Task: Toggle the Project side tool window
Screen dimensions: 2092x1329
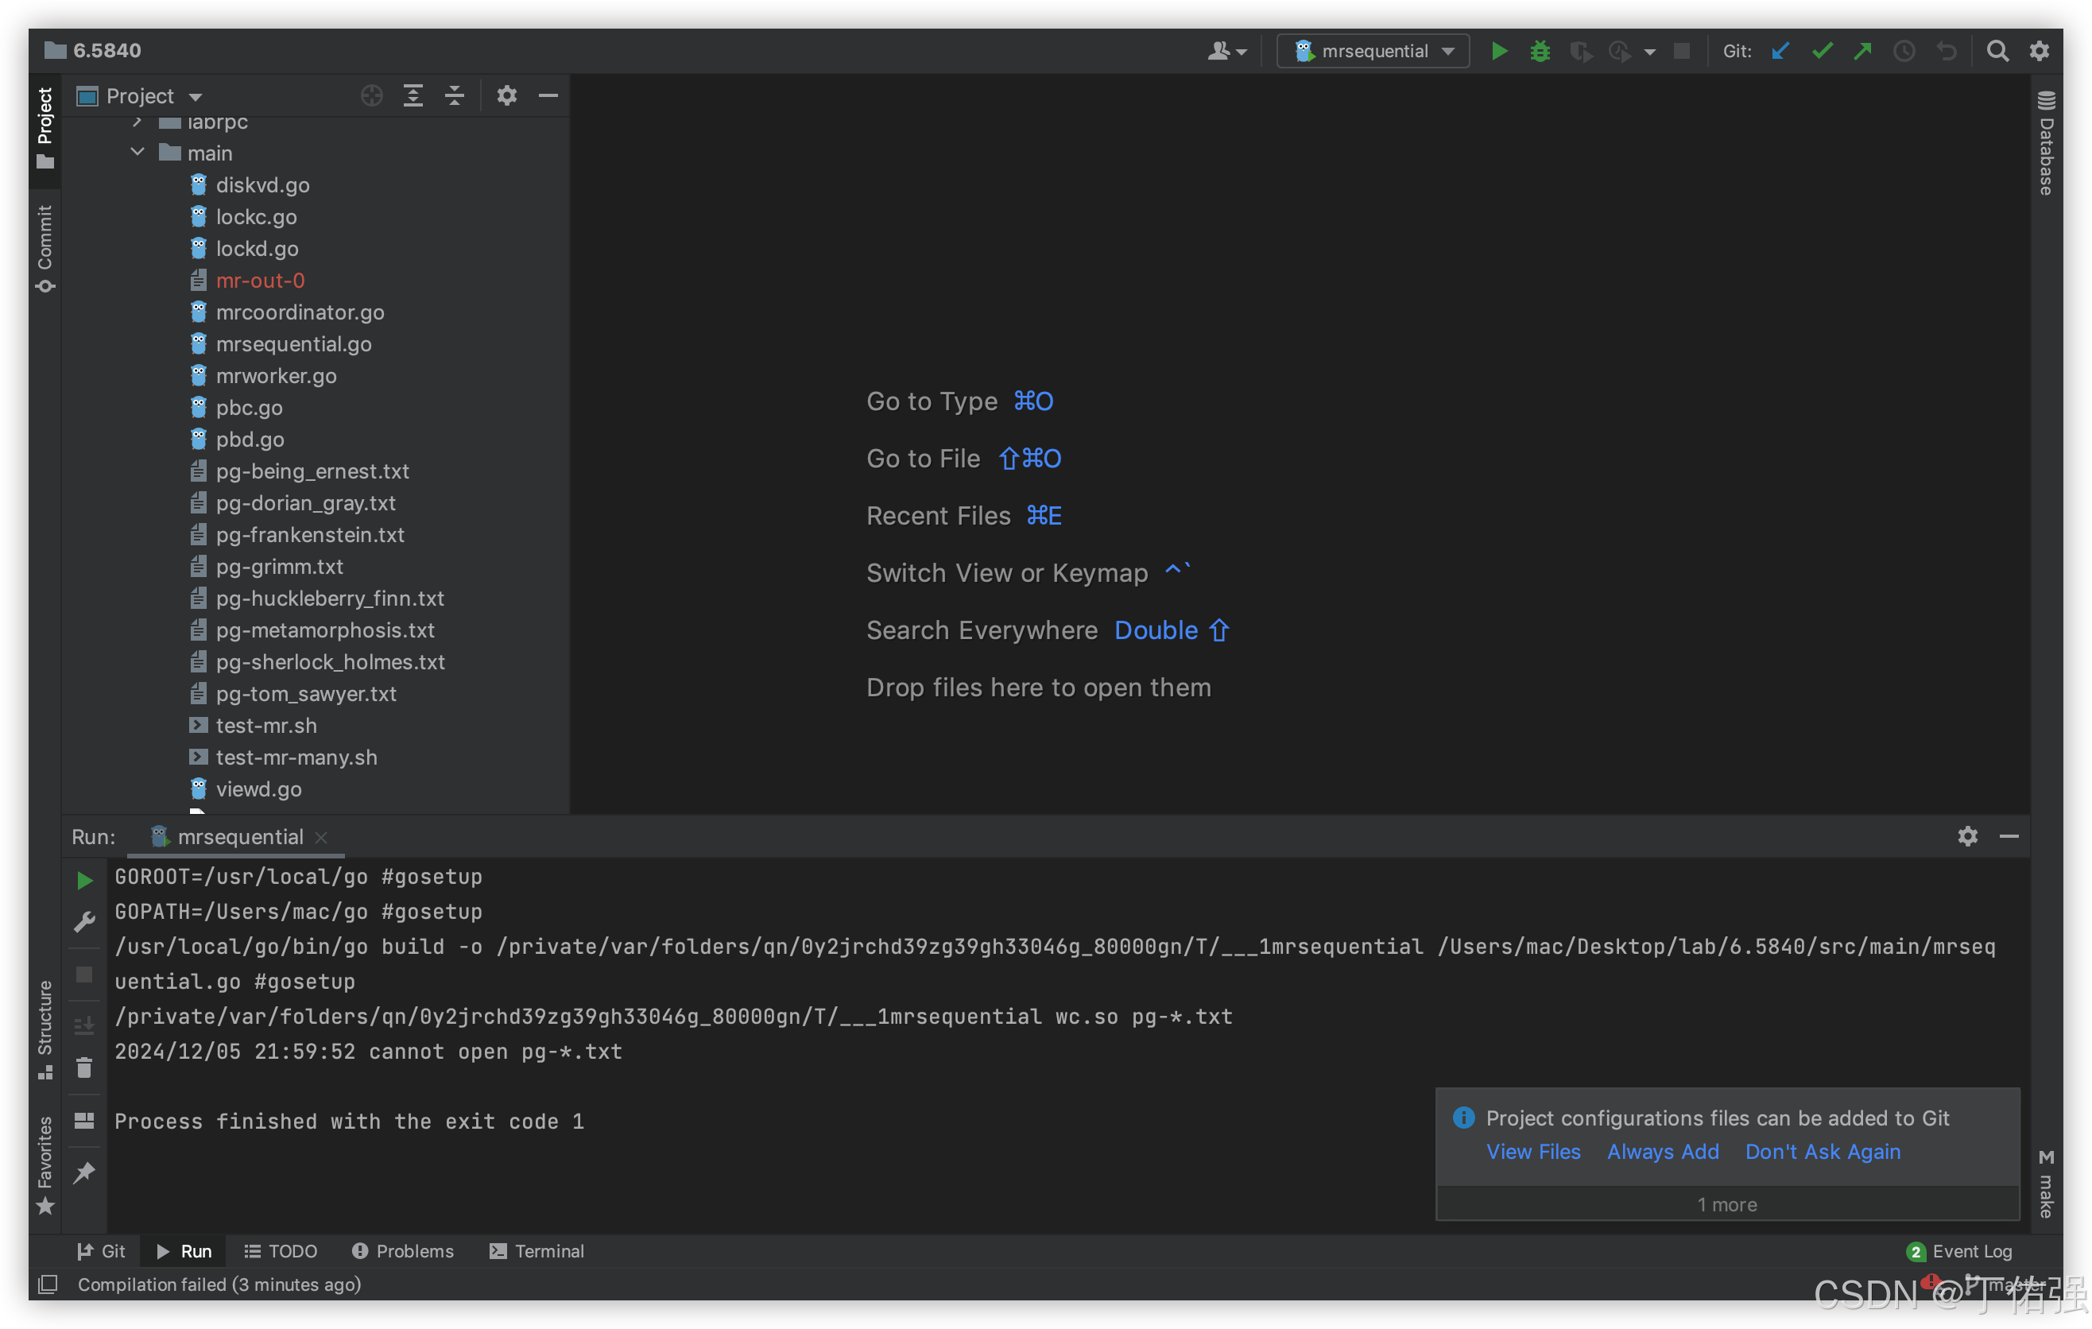Action: [45, 129]
